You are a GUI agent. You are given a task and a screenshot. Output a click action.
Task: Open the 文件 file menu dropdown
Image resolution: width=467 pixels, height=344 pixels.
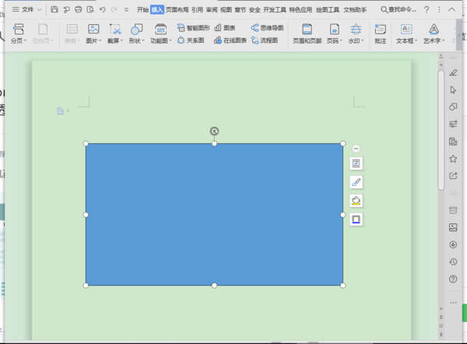tap(29, 9)
